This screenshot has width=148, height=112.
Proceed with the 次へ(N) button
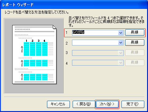tap(107, 104)
